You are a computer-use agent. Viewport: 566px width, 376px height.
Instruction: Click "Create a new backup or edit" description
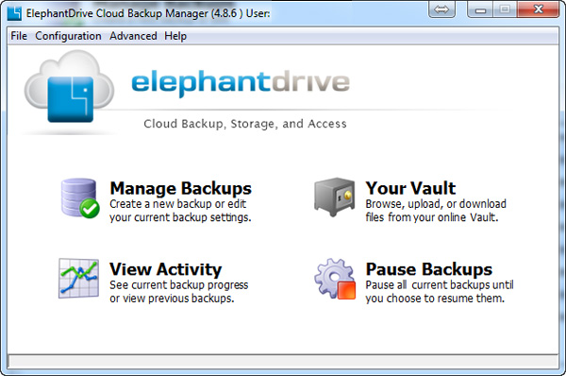[177, 204]
